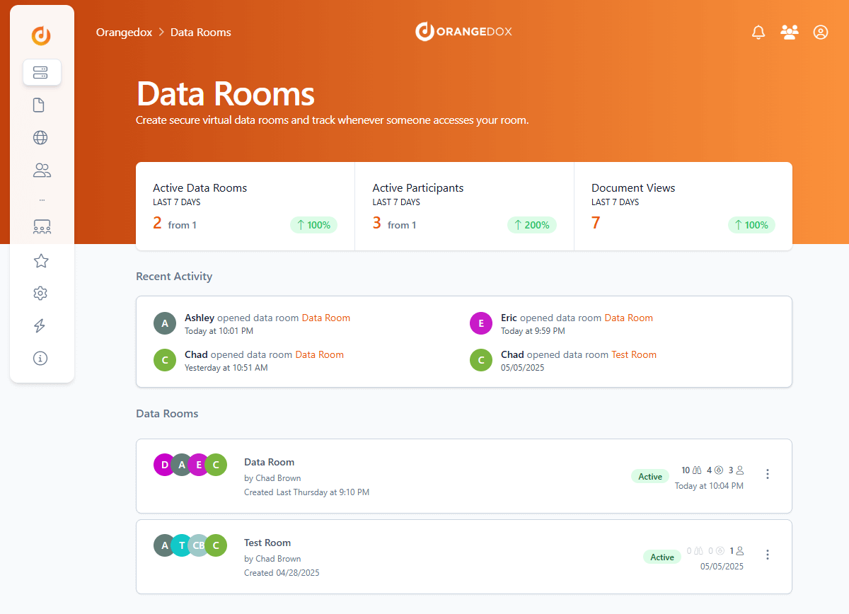
Task: Open the globe icon in sidebar
Action: tap(40, 137)
